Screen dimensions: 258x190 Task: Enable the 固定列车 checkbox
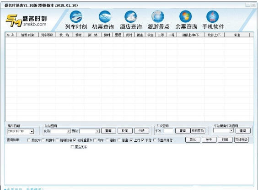(x=72, y=147)
